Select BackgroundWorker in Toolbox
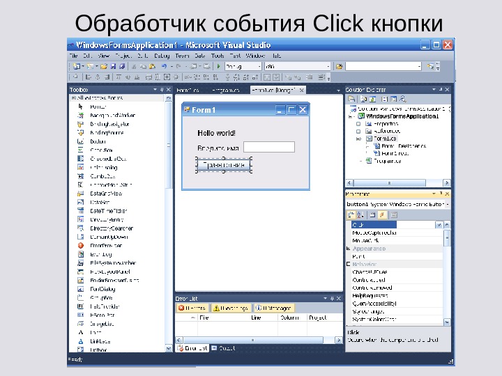Viewport: 502px width, 376px height. (x=112, y=116)
